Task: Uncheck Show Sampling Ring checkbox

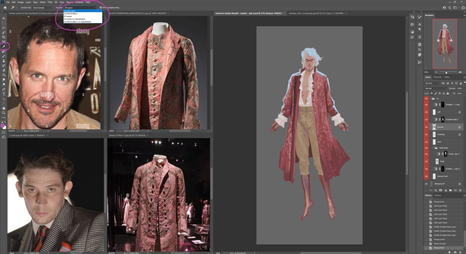Action: tap(101, 8)
